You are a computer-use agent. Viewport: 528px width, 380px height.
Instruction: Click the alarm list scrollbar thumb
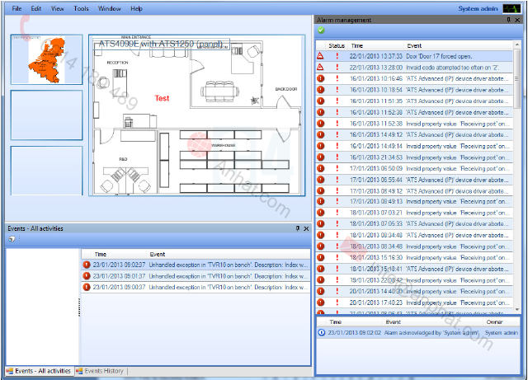(x=517, y=78)
